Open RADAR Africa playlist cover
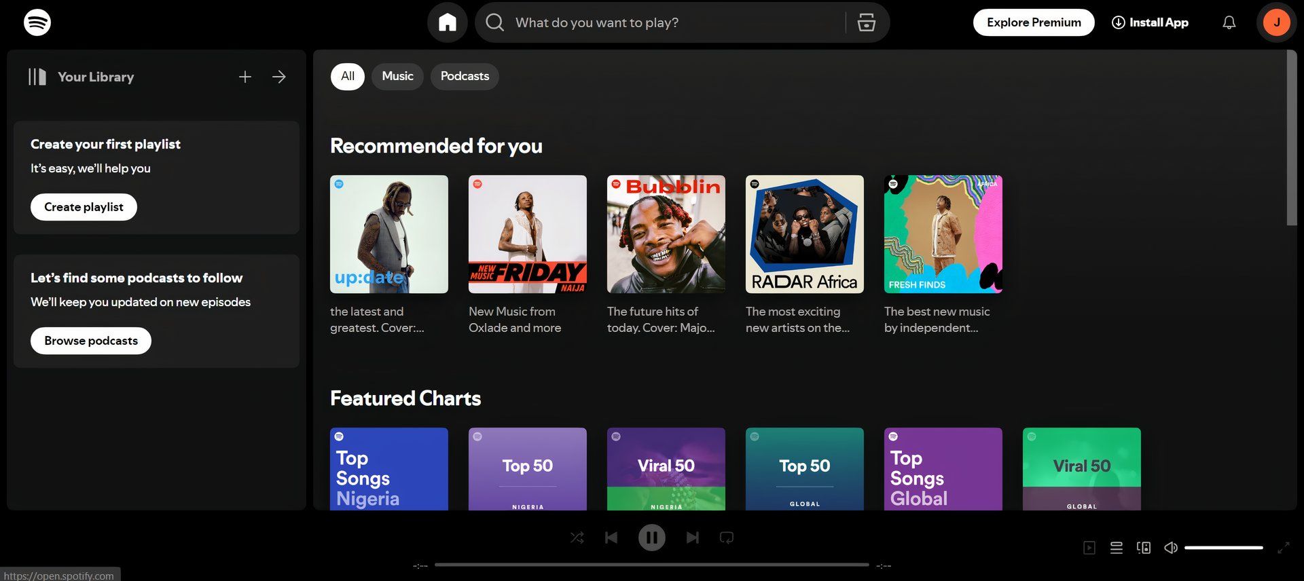Viewport: 1304px width, 581px height. click(805, 234)
